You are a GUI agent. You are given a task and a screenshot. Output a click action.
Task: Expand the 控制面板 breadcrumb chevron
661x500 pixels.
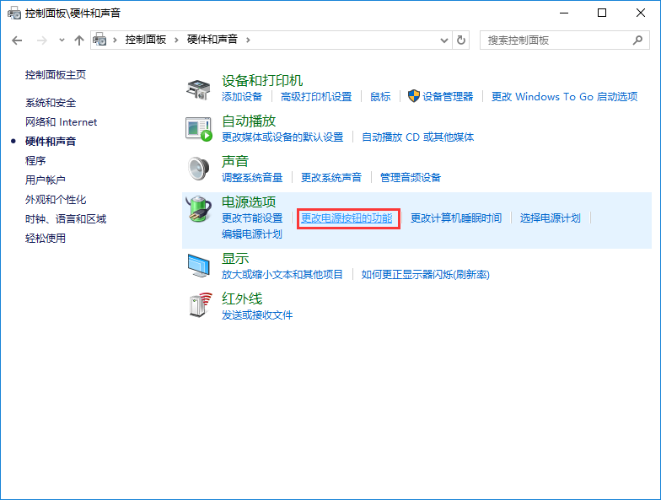[177, 40]
